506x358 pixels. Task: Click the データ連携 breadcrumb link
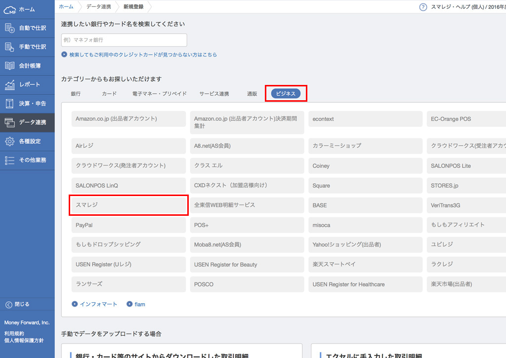99,6
